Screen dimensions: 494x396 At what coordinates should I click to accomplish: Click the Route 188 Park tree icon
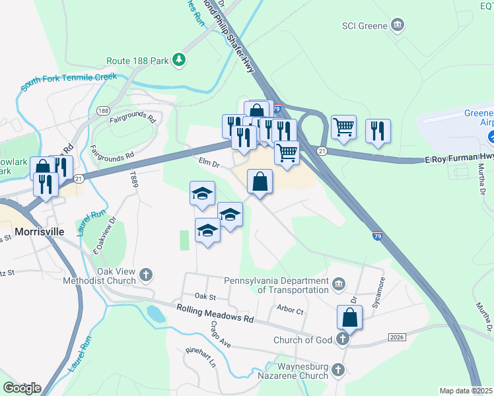coord(179,59)
